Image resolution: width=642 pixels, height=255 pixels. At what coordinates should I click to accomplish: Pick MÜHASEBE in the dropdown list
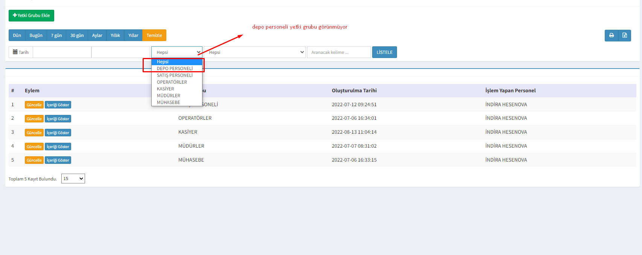point(168,102)
